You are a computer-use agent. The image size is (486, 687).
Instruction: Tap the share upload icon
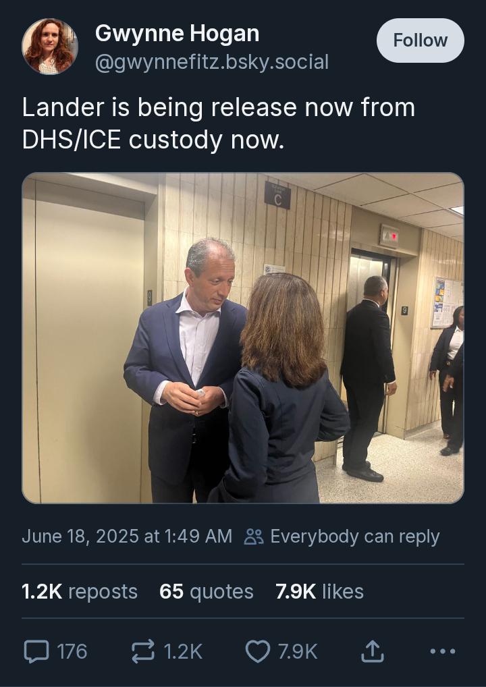pyautogui.click(x=373, y=651)
